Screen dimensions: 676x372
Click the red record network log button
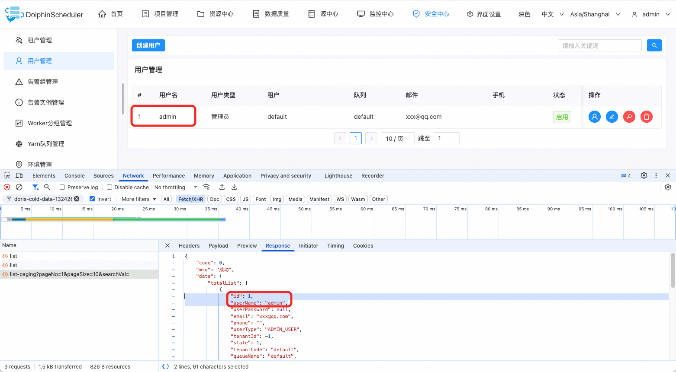pos(7,187)
